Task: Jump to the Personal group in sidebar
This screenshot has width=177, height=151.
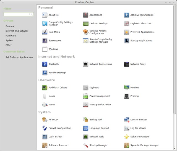Action: point(10,26)
